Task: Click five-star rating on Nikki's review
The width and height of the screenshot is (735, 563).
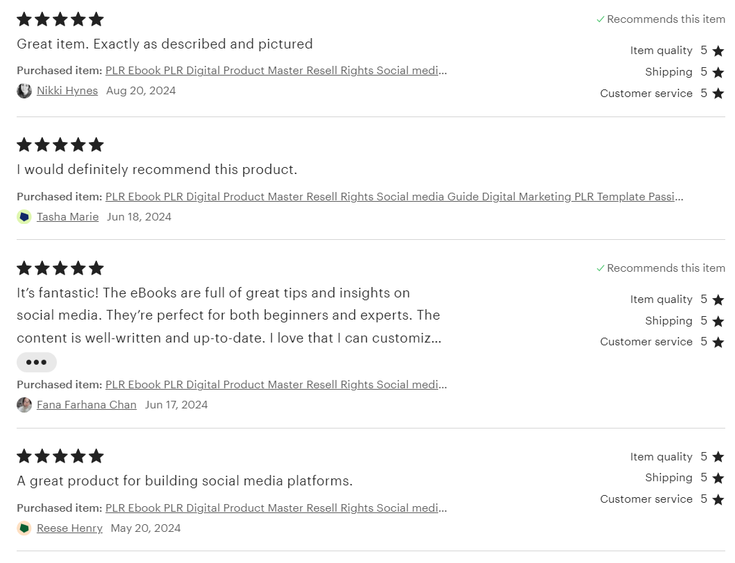Action: pyautogui.click(x=60, y=19)
